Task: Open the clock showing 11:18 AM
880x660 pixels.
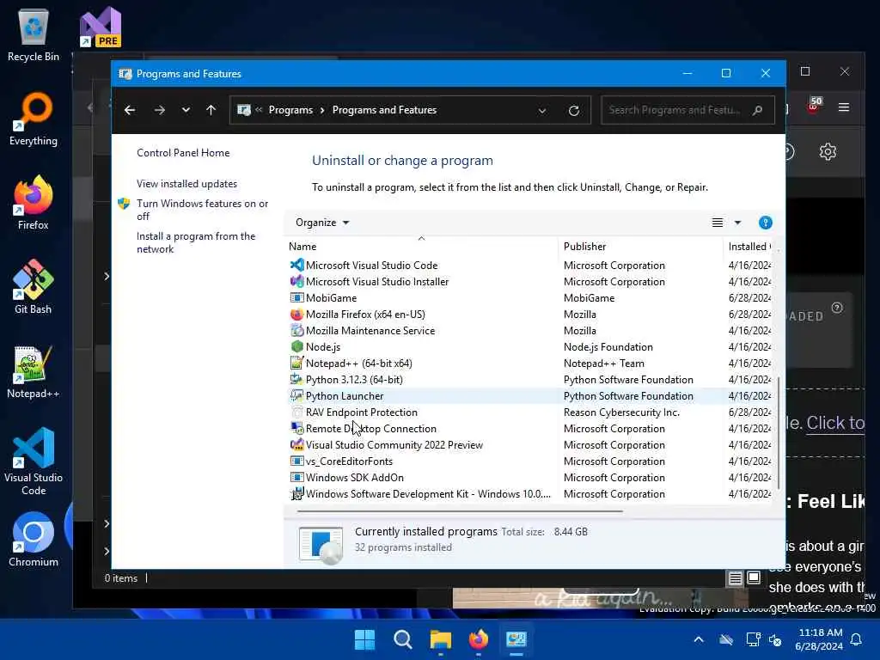Action: [819, 639]
